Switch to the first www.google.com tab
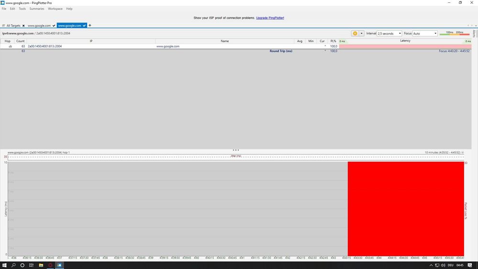This screenshot has height=269, width=478. coord(39,26)
